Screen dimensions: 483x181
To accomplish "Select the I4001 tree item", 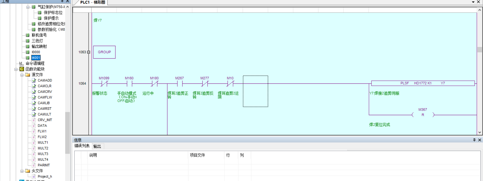I will pyautogui.click(x=36, y=58).
